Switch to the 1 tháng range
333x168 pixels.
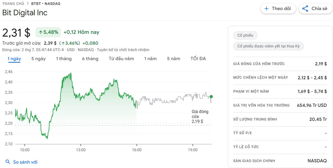[64, 59]
